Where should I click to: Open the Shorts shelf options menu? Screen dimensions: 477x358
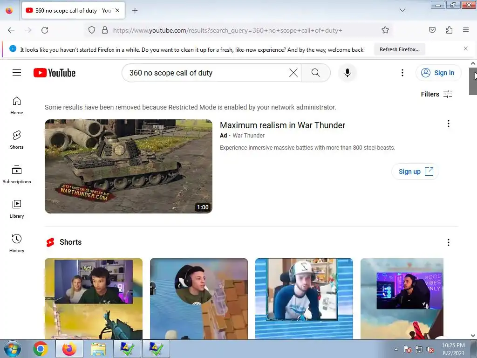(448, 242)
